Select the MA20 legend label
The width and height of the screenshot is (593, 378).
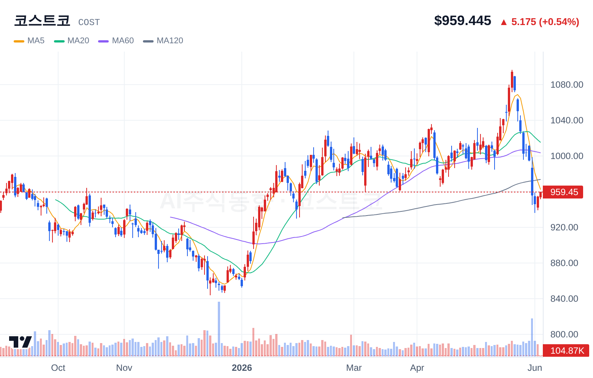tap(78, 41)
